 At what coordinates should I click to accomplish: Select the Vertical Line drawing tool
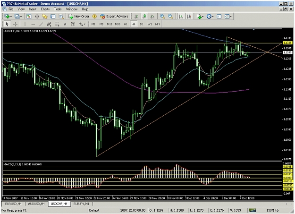25,24
